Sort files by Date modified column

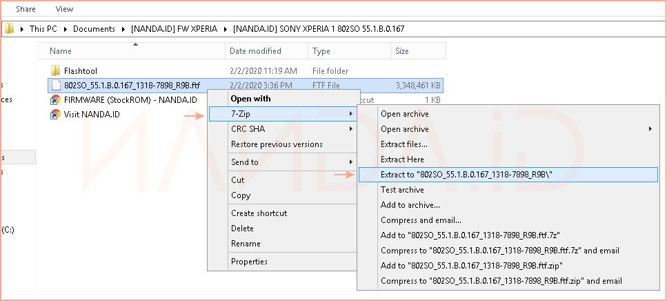click(255, 51)
